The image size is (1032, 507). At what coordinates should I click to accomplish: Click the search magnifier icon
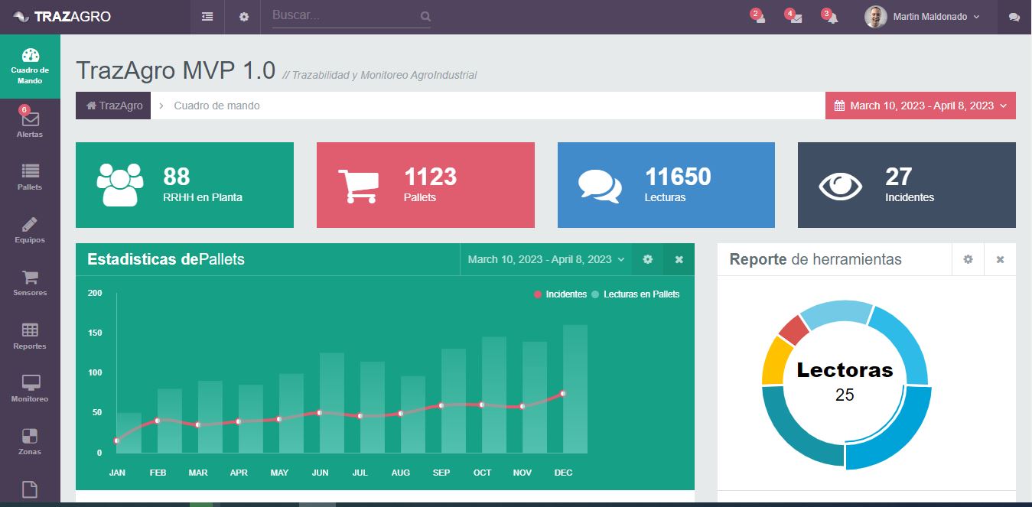425,16
